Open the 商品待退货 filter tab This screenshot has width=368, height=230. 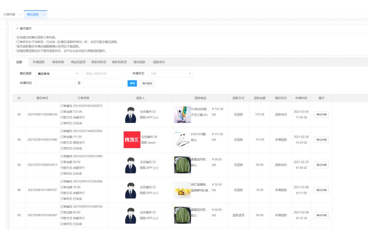pos(78,62)
